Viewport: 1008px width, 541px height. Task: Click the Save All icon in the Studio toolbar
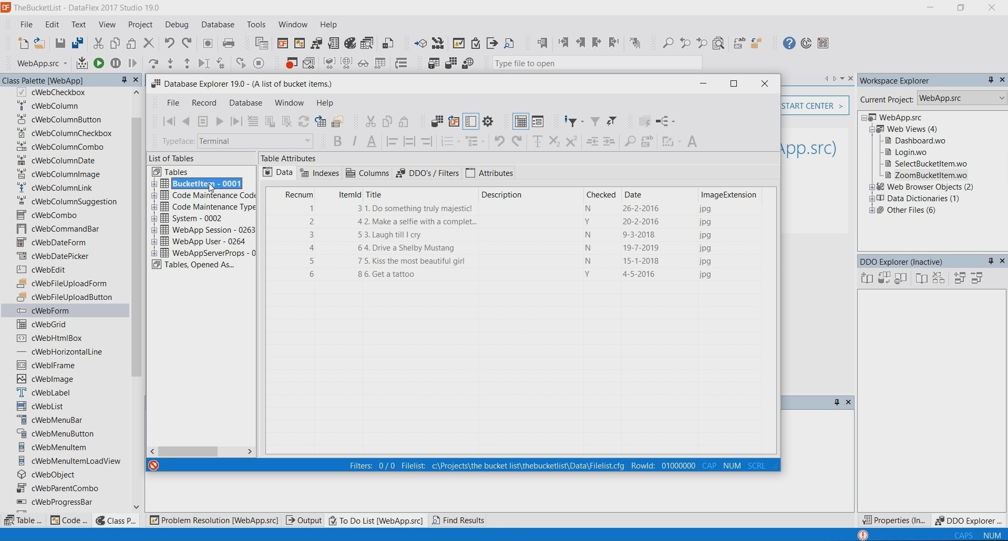78,44
